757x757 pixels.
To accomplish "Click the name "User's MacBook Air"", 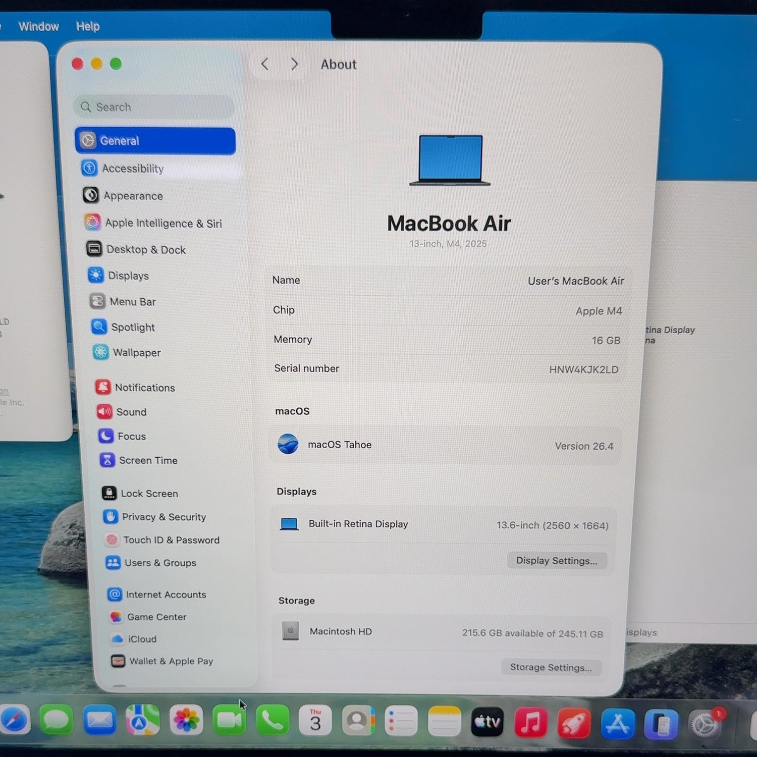I will [576, 281].
